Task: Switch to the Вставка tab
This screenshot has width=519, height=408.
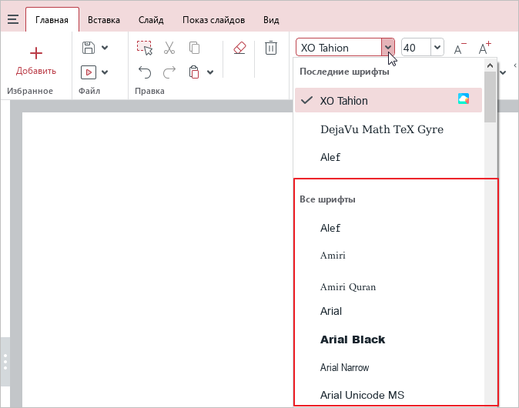Action: [x=103, y=19]
